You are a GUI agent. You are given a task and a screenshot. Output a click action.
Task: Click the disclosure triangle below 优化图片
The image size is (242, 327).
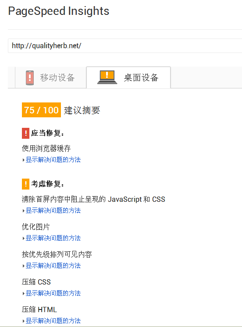[x=23, y=239]
